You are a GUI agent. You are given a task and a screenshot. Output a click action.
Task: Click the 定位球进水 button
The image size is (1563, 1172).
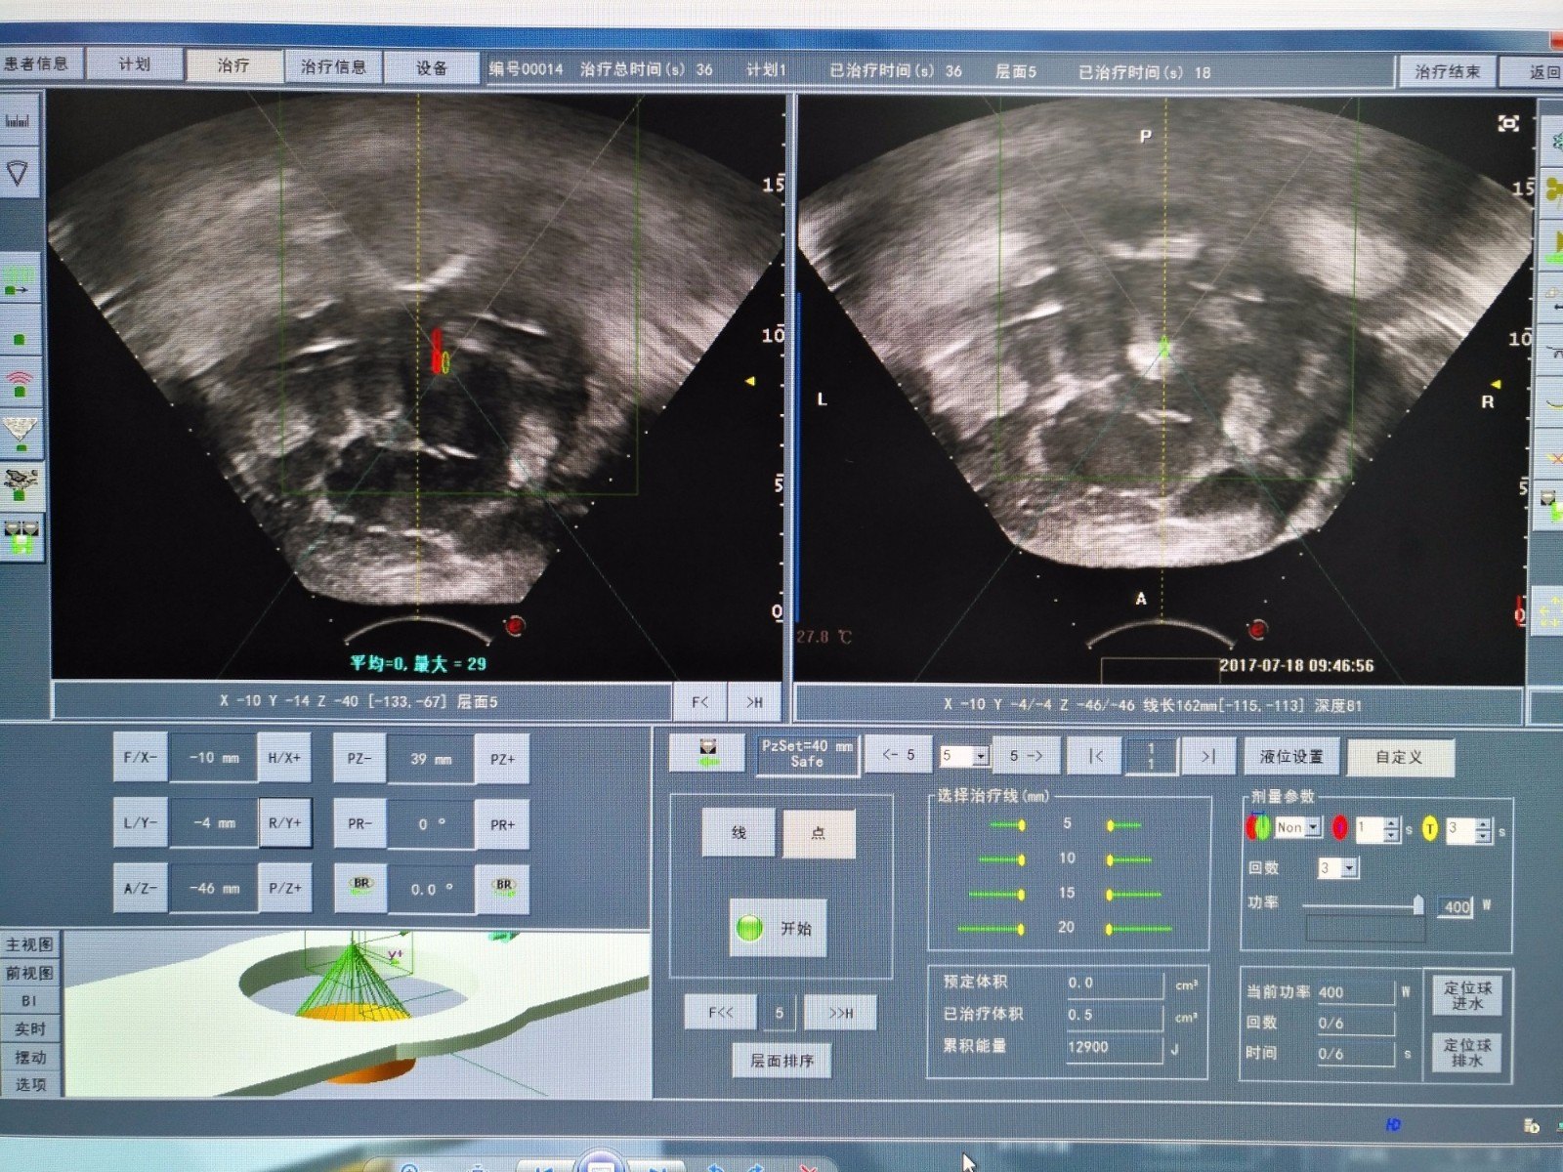(1467, 995)
